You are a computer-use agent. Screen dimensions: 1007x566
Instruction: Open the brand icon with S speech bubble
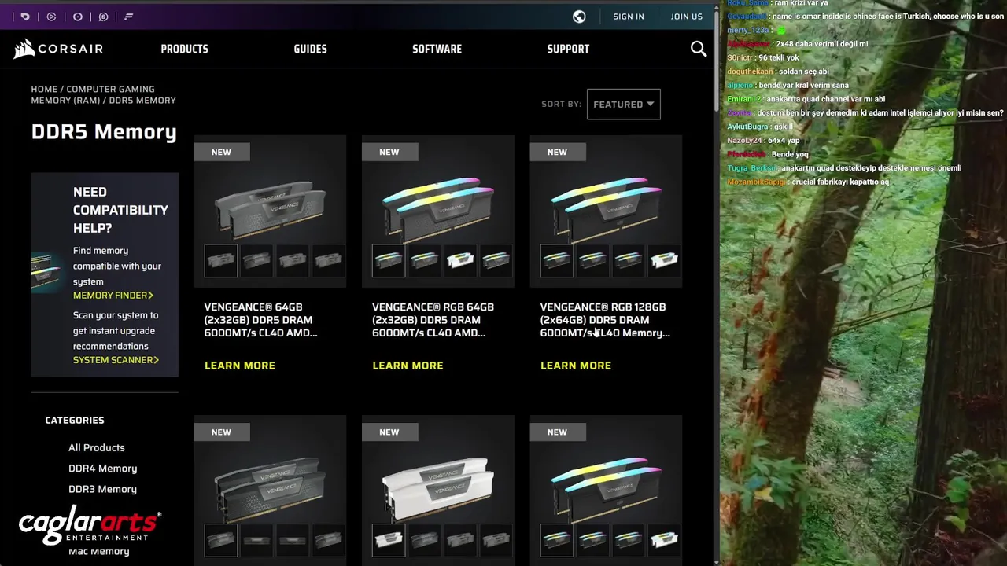(x=103, y=17)
